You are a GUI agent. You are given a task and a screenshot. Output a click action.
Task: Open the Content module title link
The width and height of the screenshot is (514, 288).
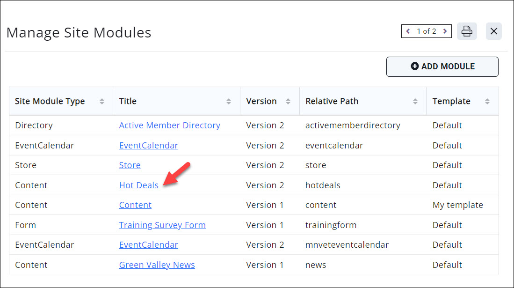point(135,205)
